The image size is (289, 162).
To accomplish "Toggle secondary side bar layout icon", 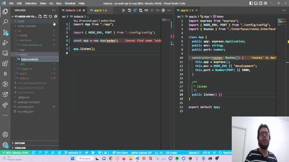I will point(261,3).
